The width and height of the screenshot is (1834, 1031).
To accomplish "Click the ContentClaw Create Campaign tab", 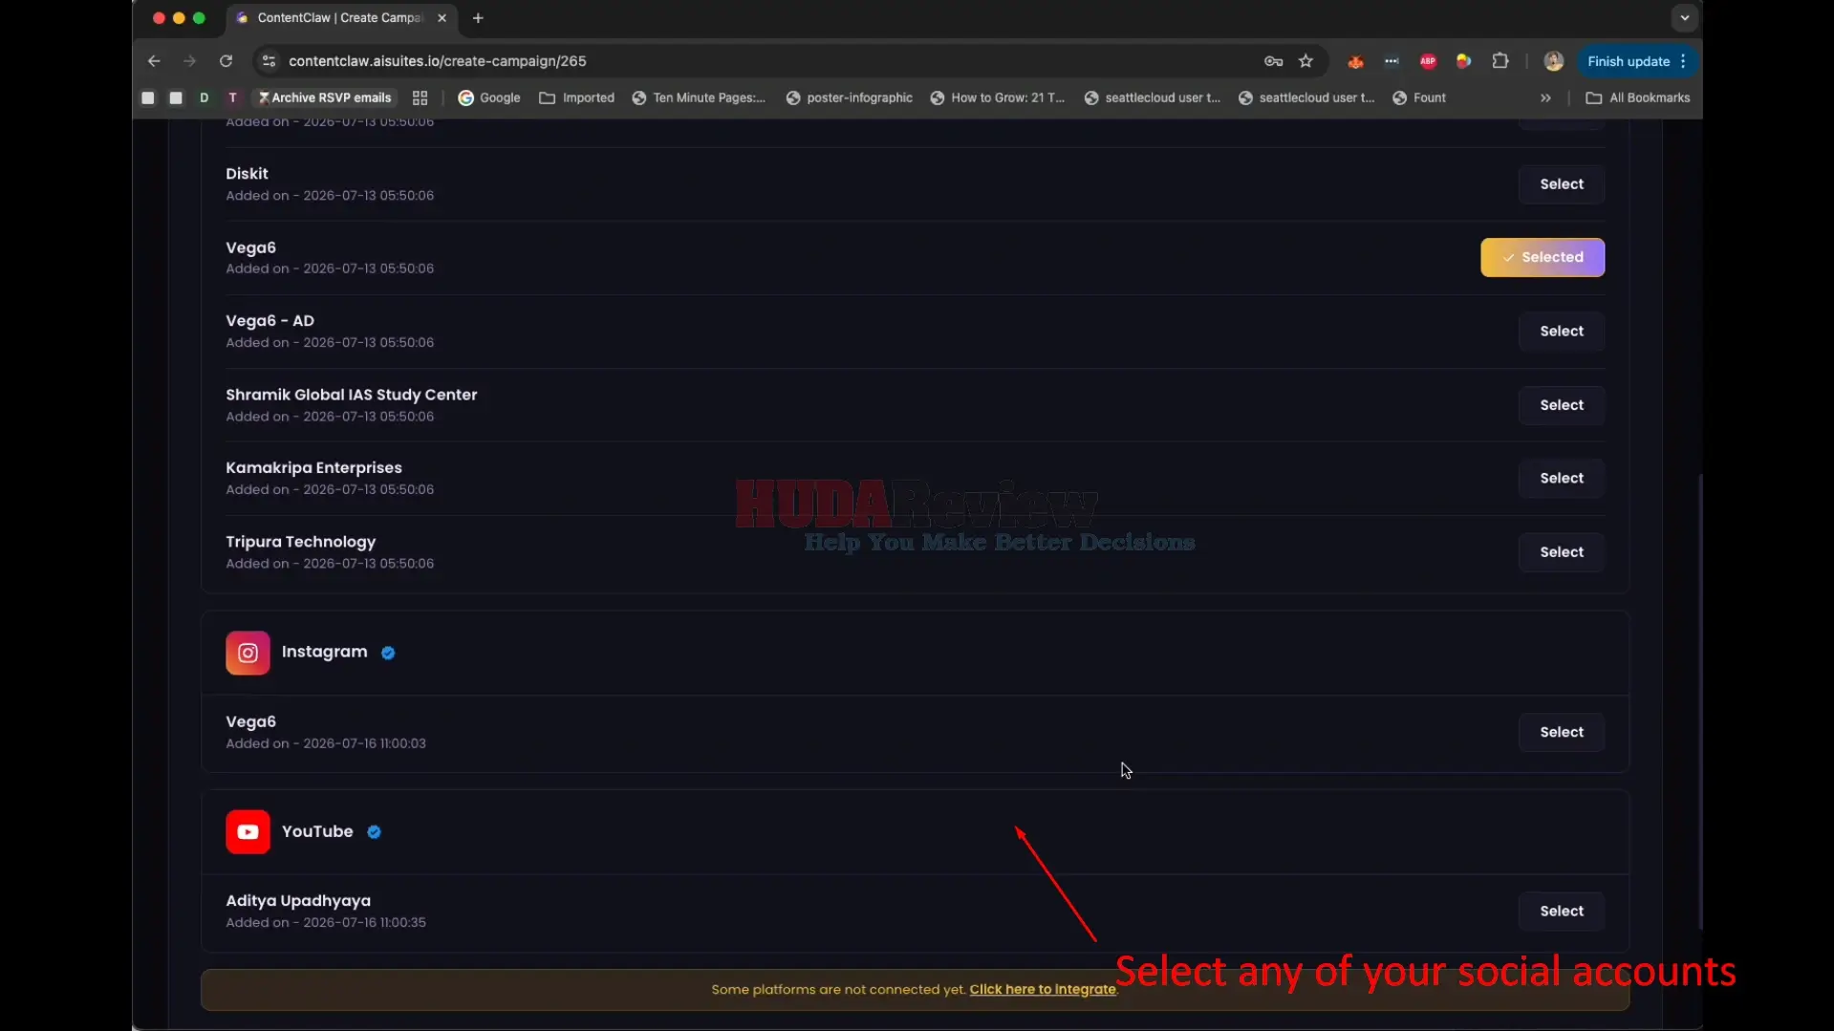I will pos(339,18).
